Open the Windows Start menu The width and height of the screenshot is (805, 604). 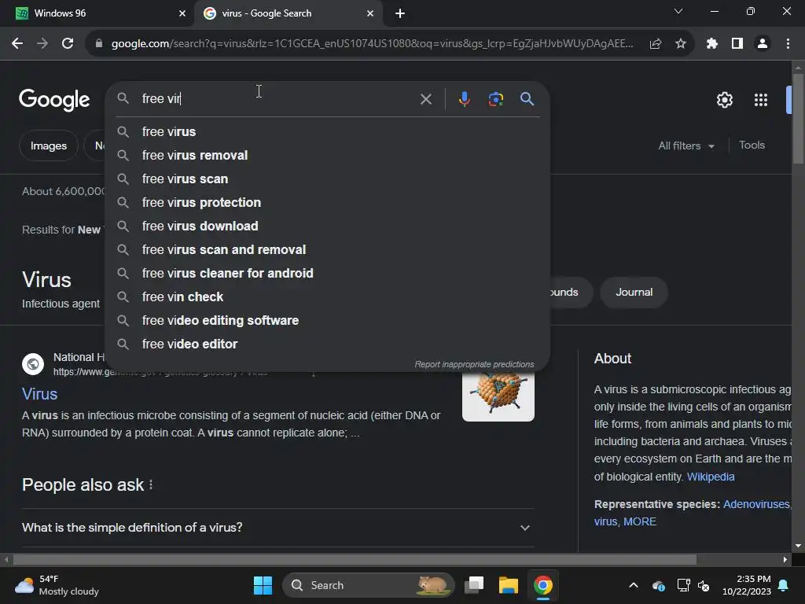[x=263, y=585]
